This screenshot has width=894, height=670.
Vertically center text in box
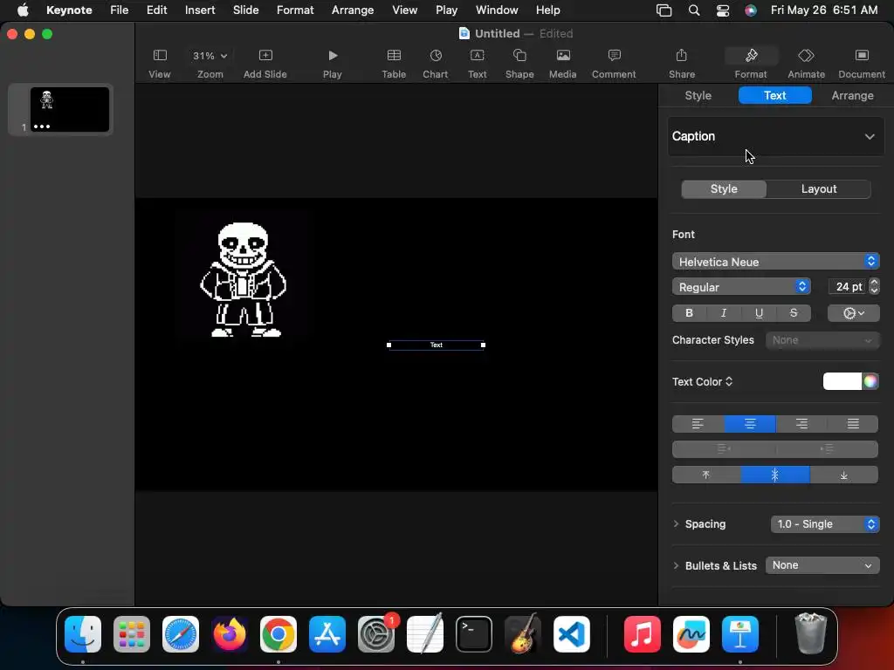point(775,475)
